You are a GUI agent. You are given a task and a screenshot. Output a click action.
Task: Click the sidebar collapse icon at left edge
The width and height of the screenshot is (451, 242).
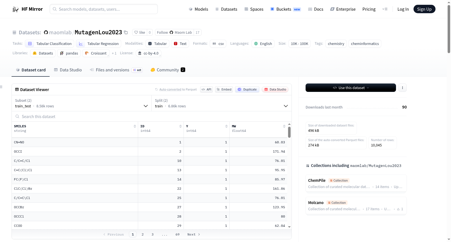click(x=1, y=87)
